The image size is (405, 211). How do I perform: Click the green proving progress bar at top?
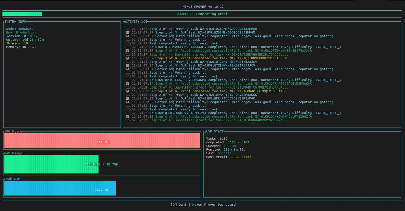click(22, 14)
